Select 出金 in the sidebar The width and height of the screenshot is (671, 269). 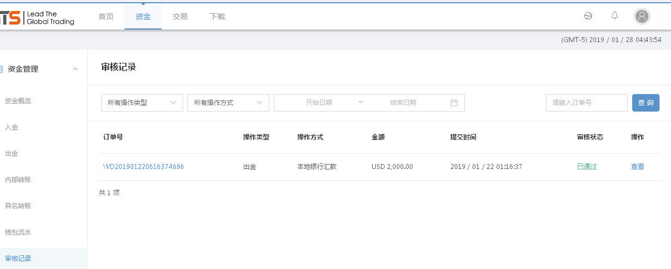pos(11,154)
